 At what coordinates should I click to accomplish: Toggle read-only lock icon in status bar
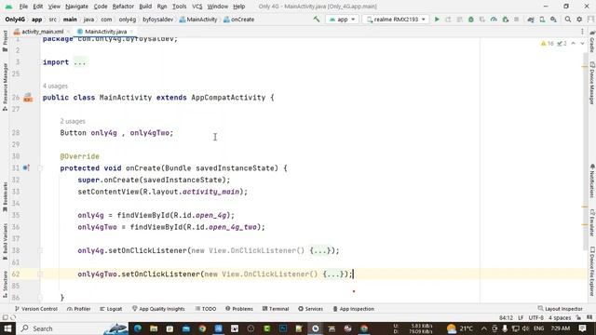pos(578,318)
